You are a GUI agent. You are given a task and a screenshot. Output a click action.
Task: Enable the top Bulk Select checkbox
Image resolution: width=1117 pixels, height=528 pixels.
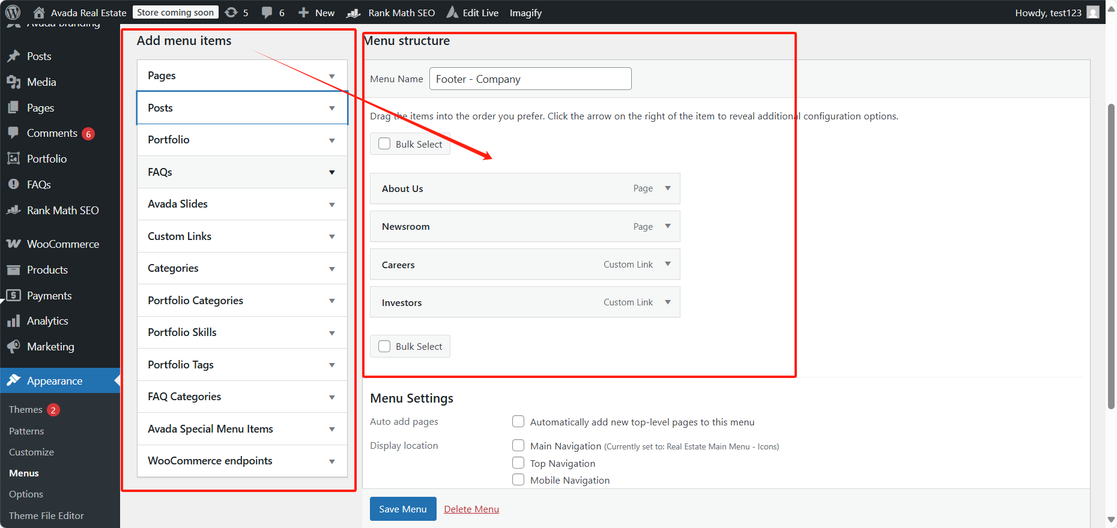pyautogui.click(x=384, y=144)
